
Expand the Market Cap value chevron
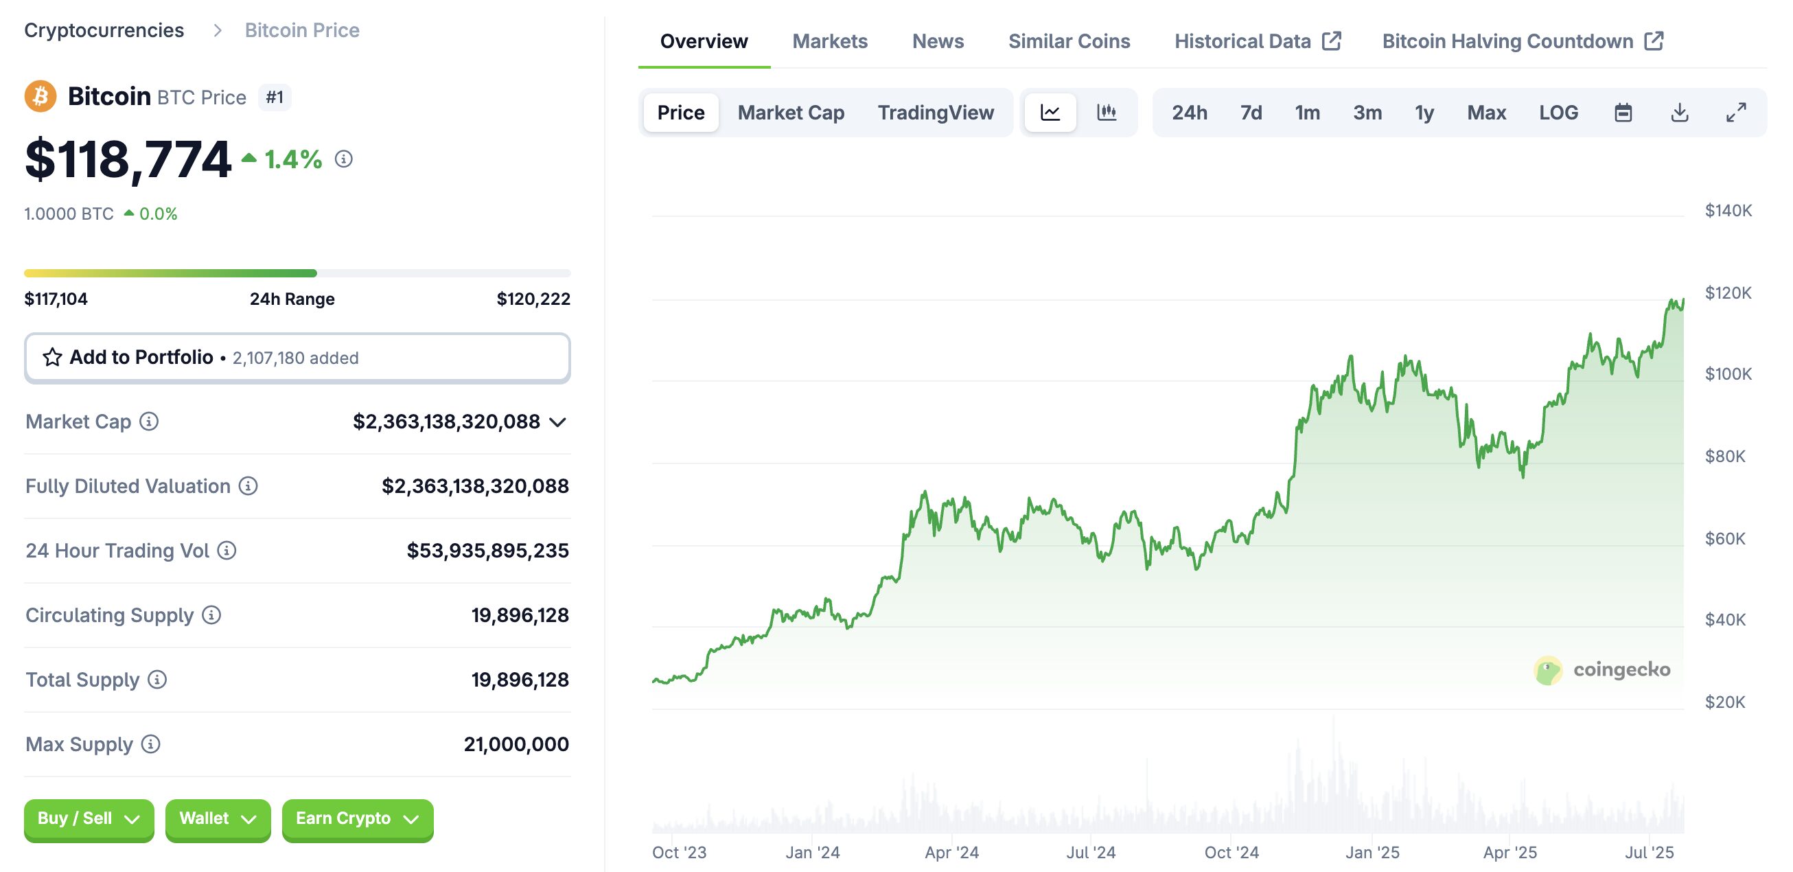pos(557,422)
